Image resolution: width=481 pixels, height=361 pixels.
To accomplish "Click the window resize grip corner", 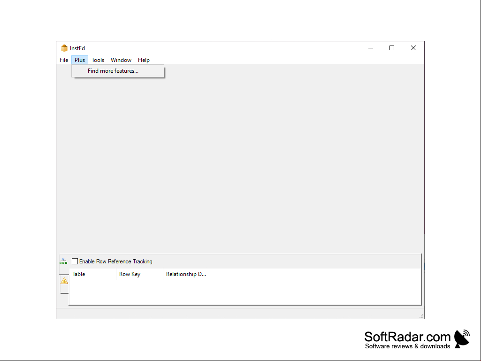I will [421, 316].
